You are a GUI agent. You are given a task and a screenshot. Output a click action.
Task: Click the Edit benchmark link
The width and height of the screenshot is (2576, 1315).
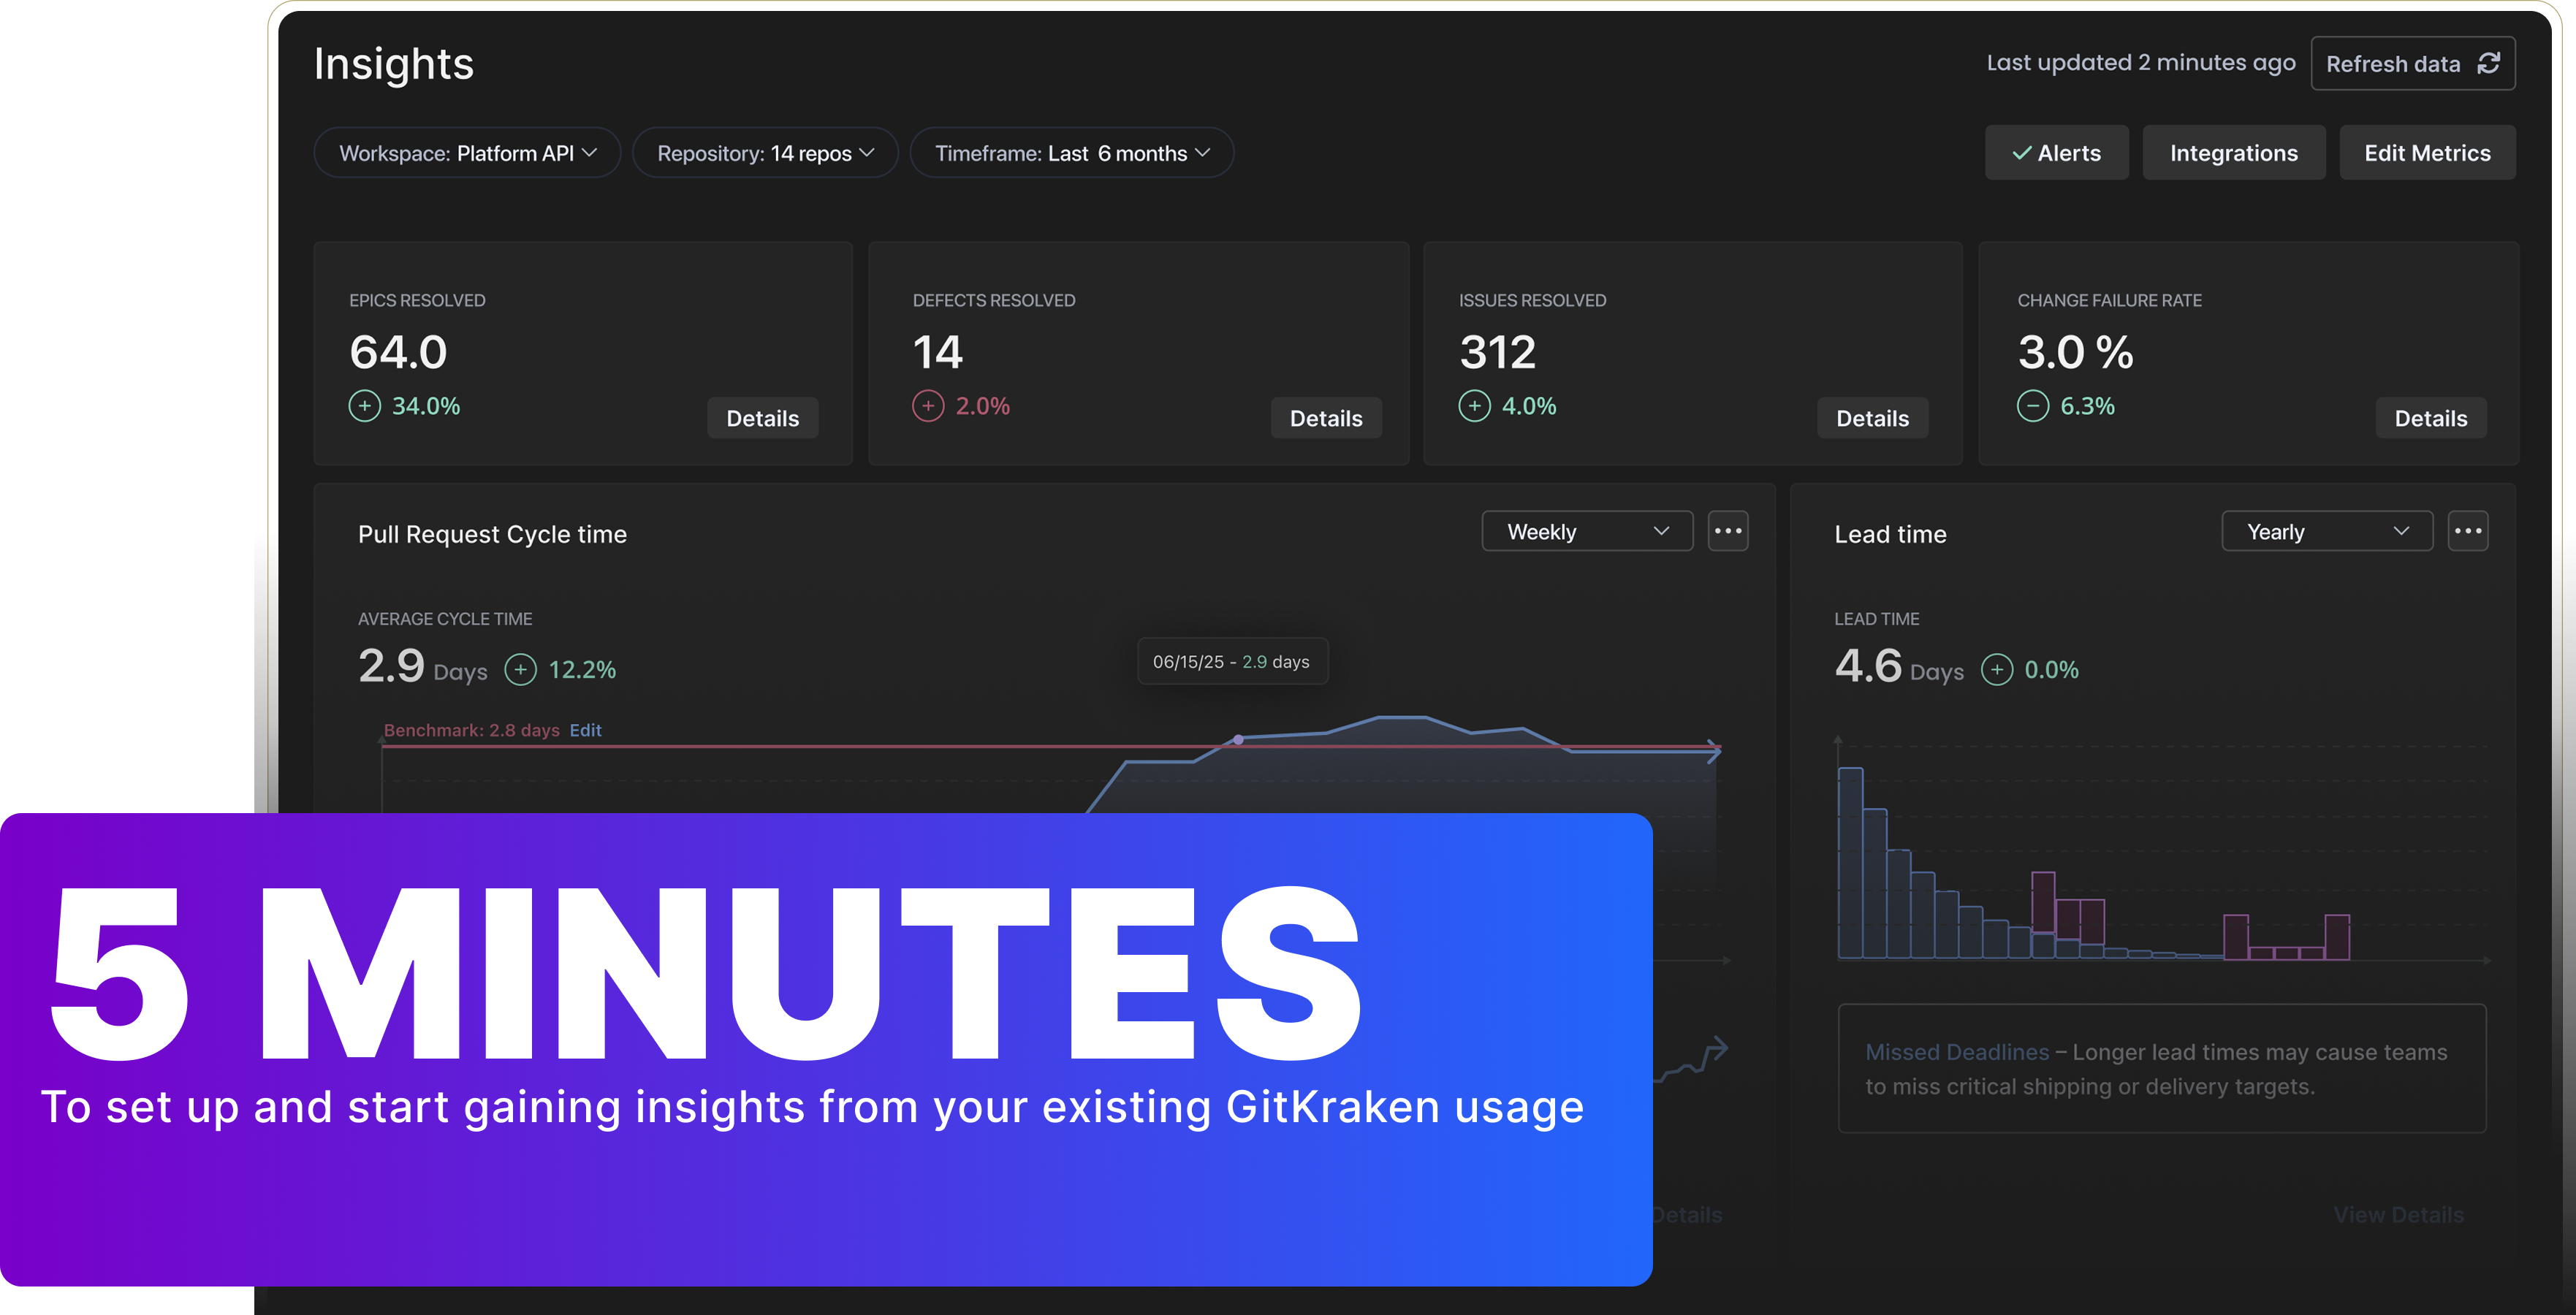pos(585,730)
